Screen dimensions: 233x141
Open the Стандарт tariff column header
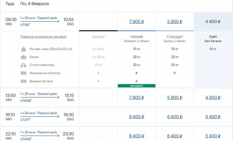[x=175, y=38]
